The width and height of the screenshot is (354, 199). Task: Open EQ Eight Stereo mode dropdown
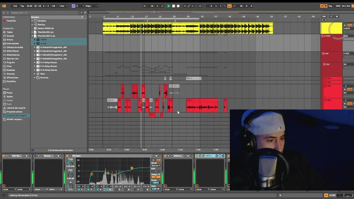(156, 166)
